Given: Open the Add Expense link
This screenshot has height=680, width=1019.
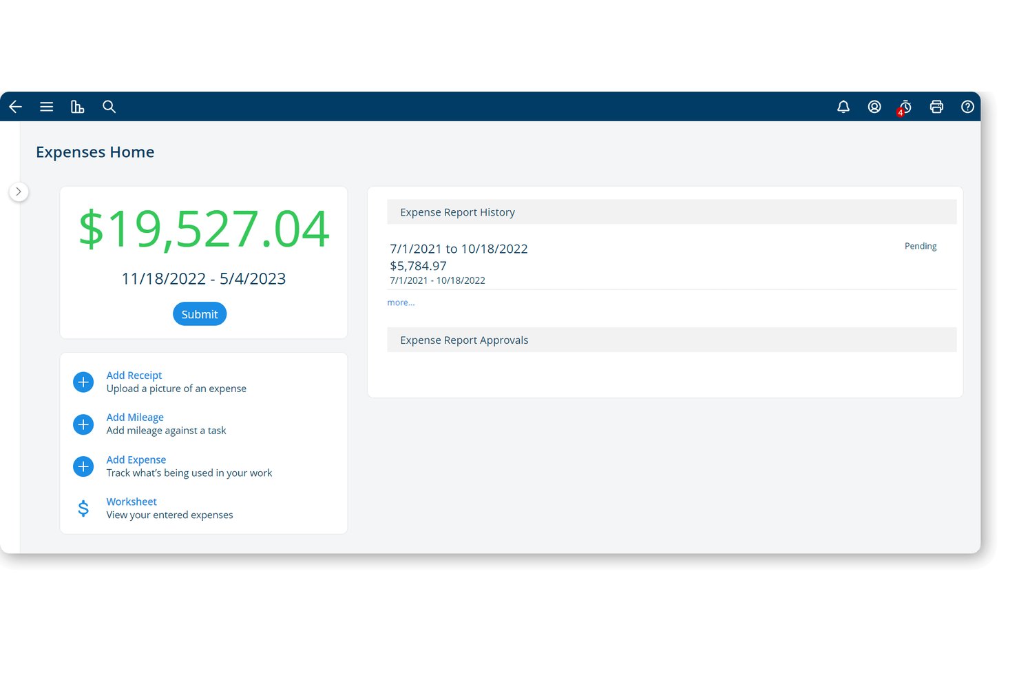Looking at the screenshot, I should [136, 460].
